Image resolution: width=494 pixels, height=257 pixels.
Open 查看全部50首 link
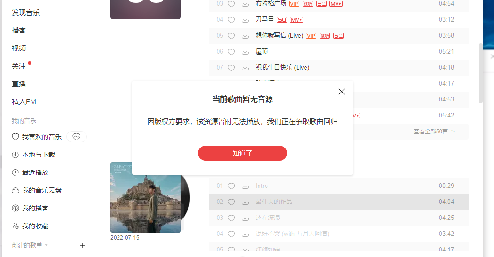[433, 132]
